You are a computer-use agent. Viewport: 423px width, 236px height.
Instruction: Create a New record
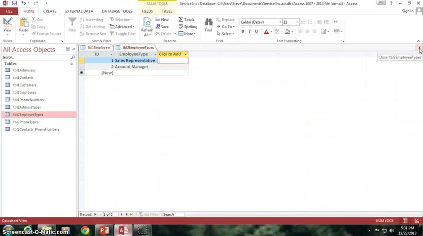point(162,20)
